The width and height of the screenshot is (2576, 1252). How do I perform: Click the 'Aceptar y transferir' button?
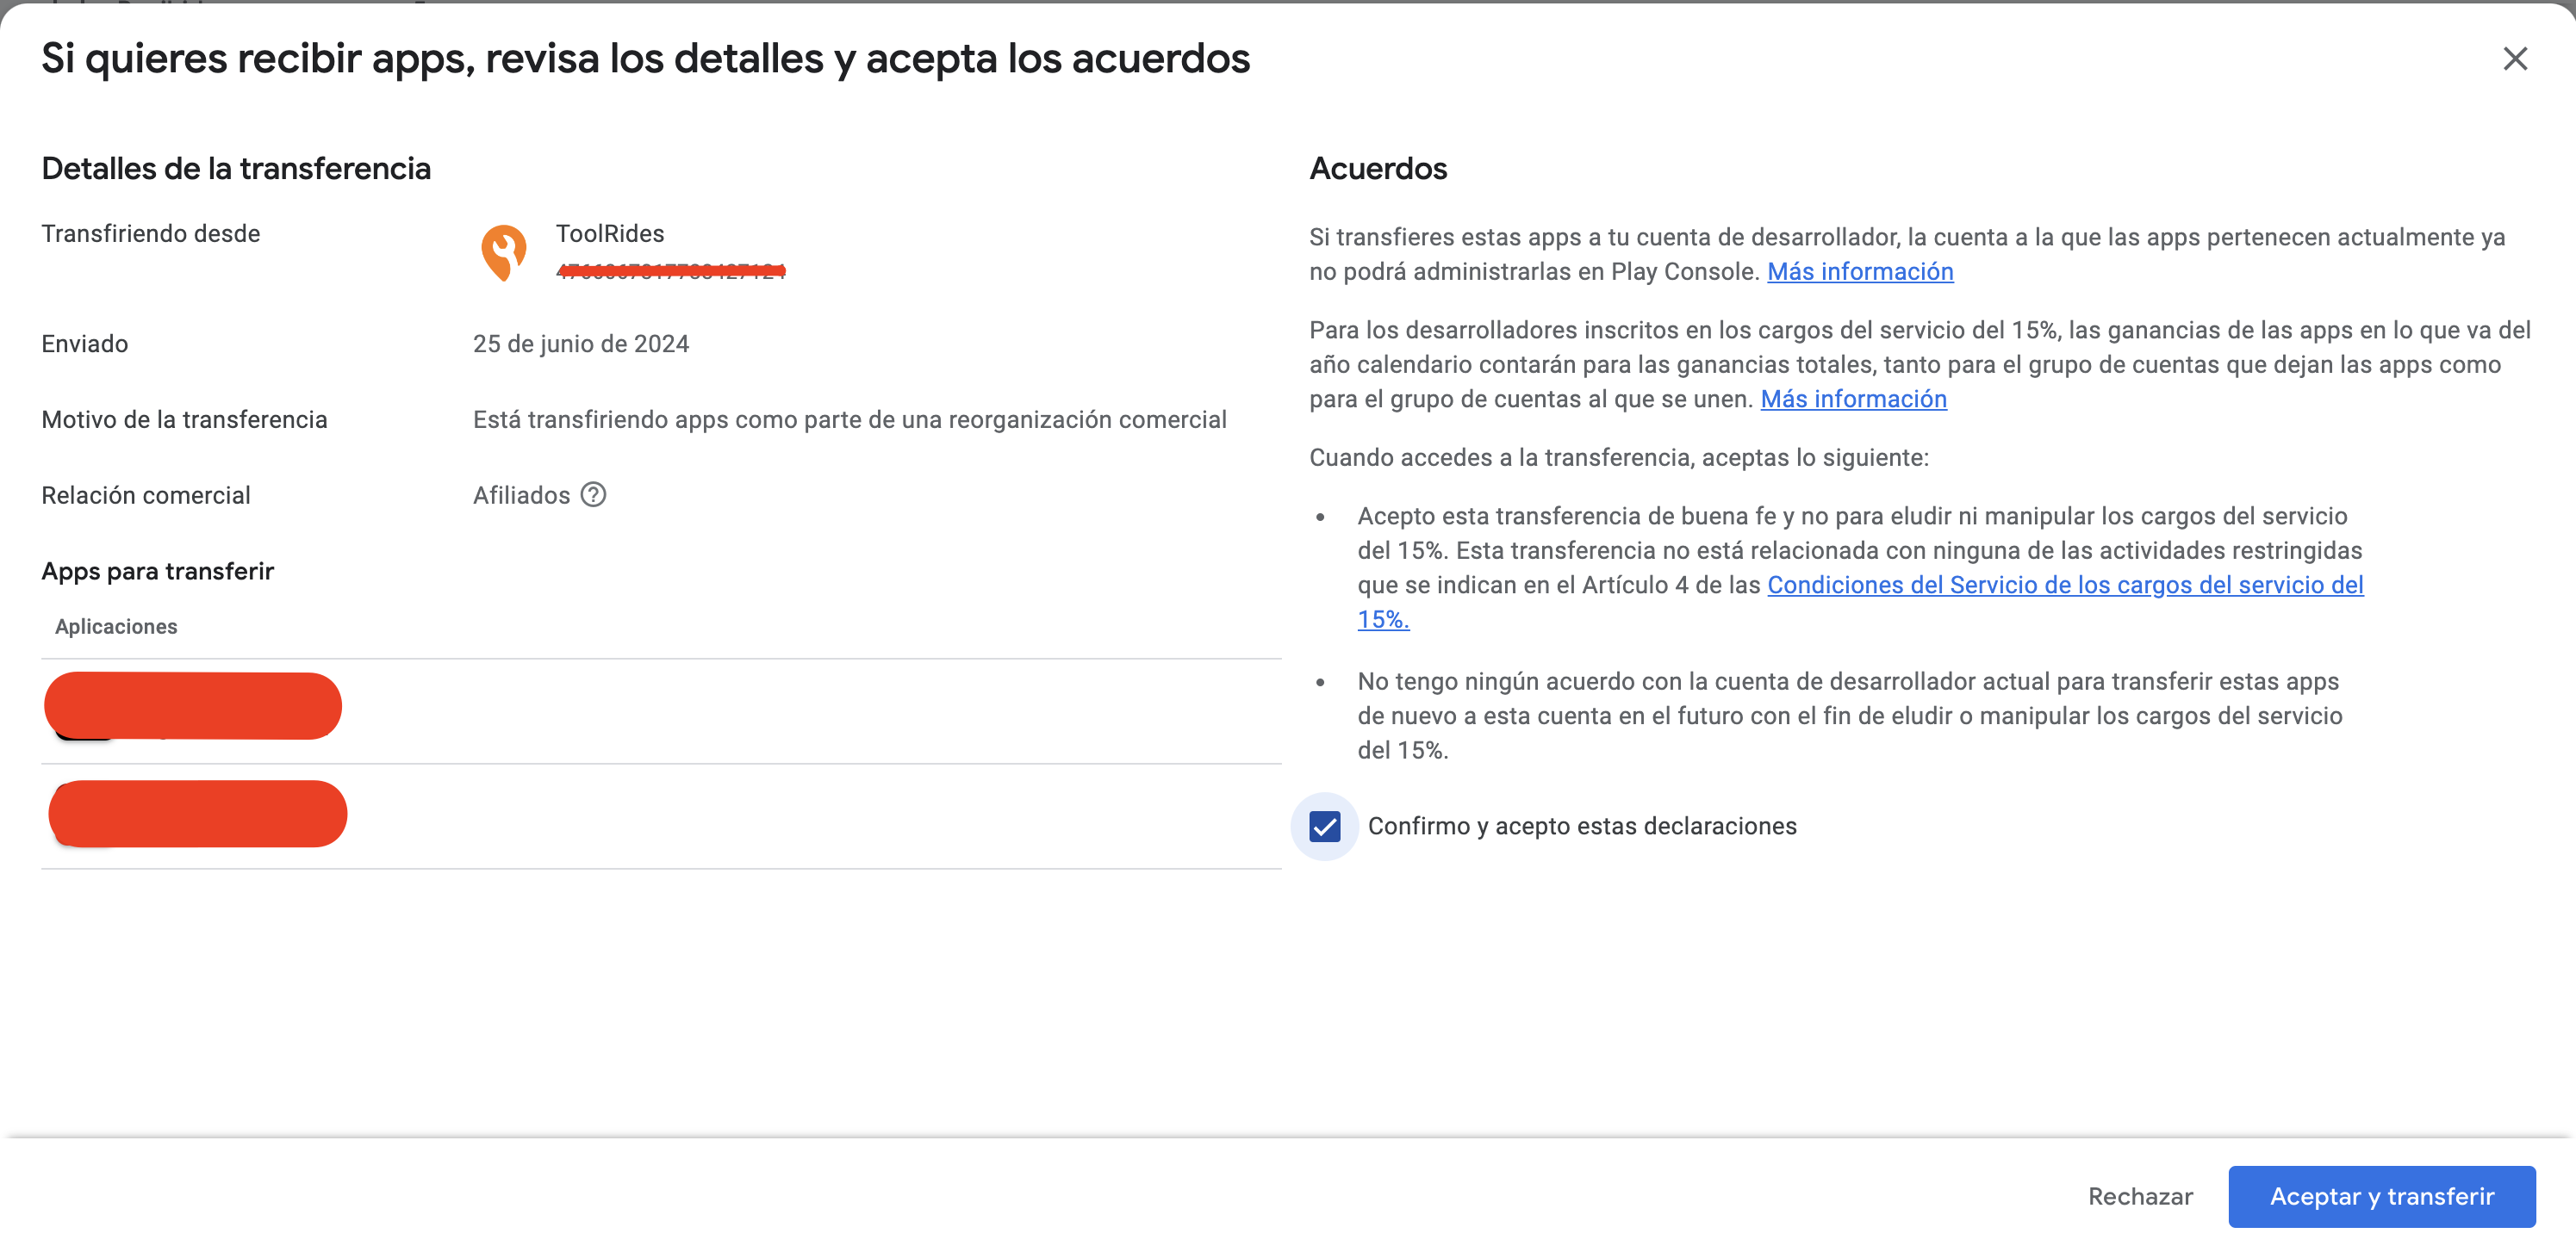pos(2382,1196)
